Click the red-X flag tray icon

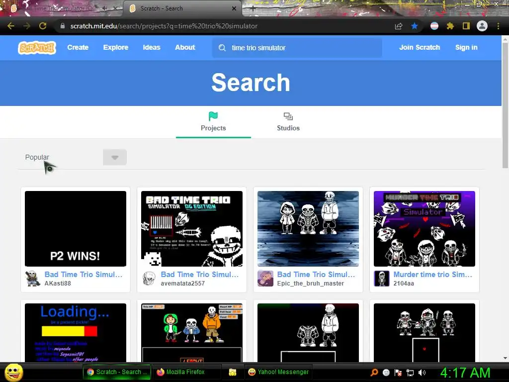(398, 373)
